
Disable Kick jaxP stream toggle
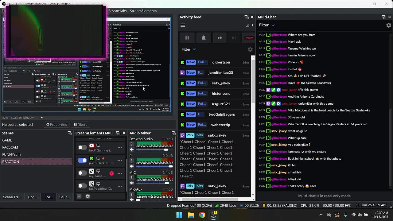(x=82, y=160)
